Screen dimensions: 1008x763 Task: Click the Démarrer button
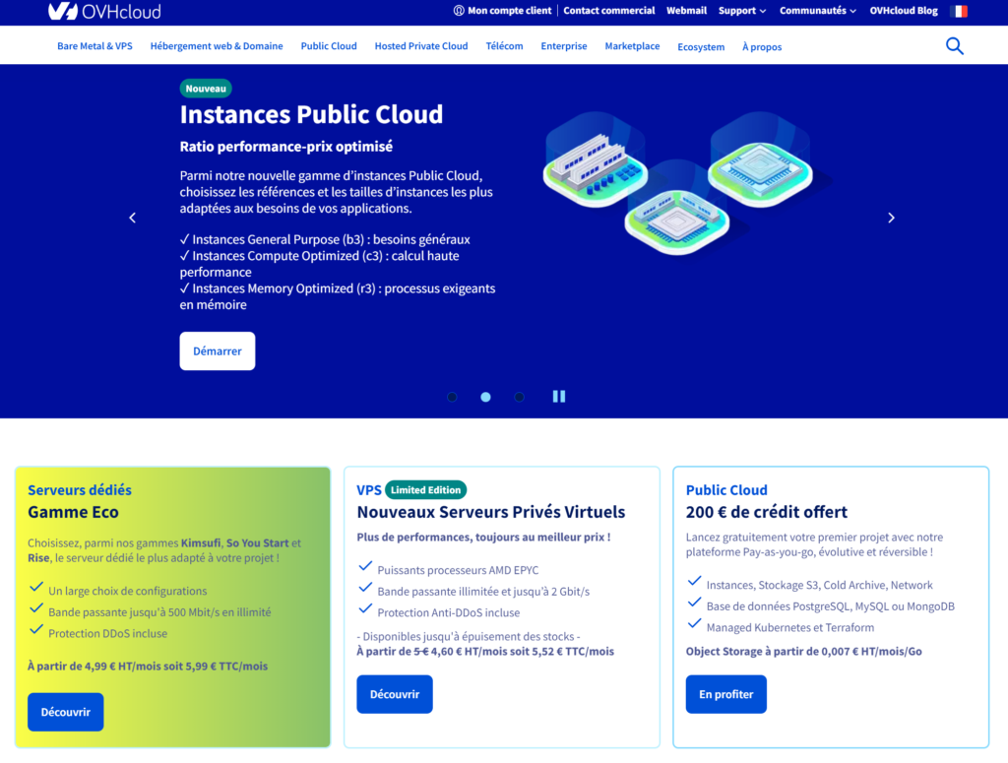point(217,350)
